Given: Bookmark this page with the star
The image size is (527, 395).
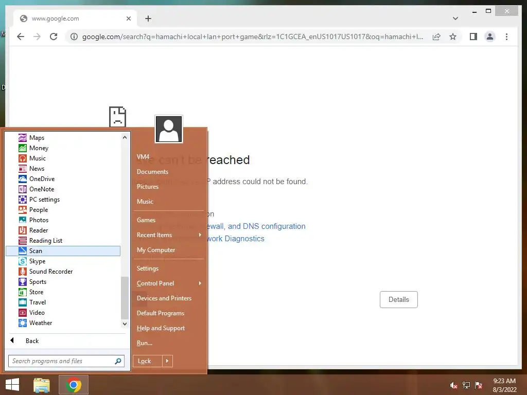Looking at the screenshot, I should click(x=453, y=37).
